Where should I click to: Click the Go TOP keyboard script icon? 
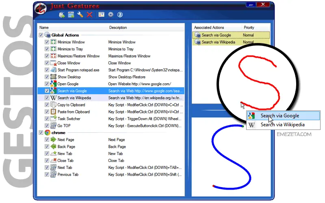[53, 125]
